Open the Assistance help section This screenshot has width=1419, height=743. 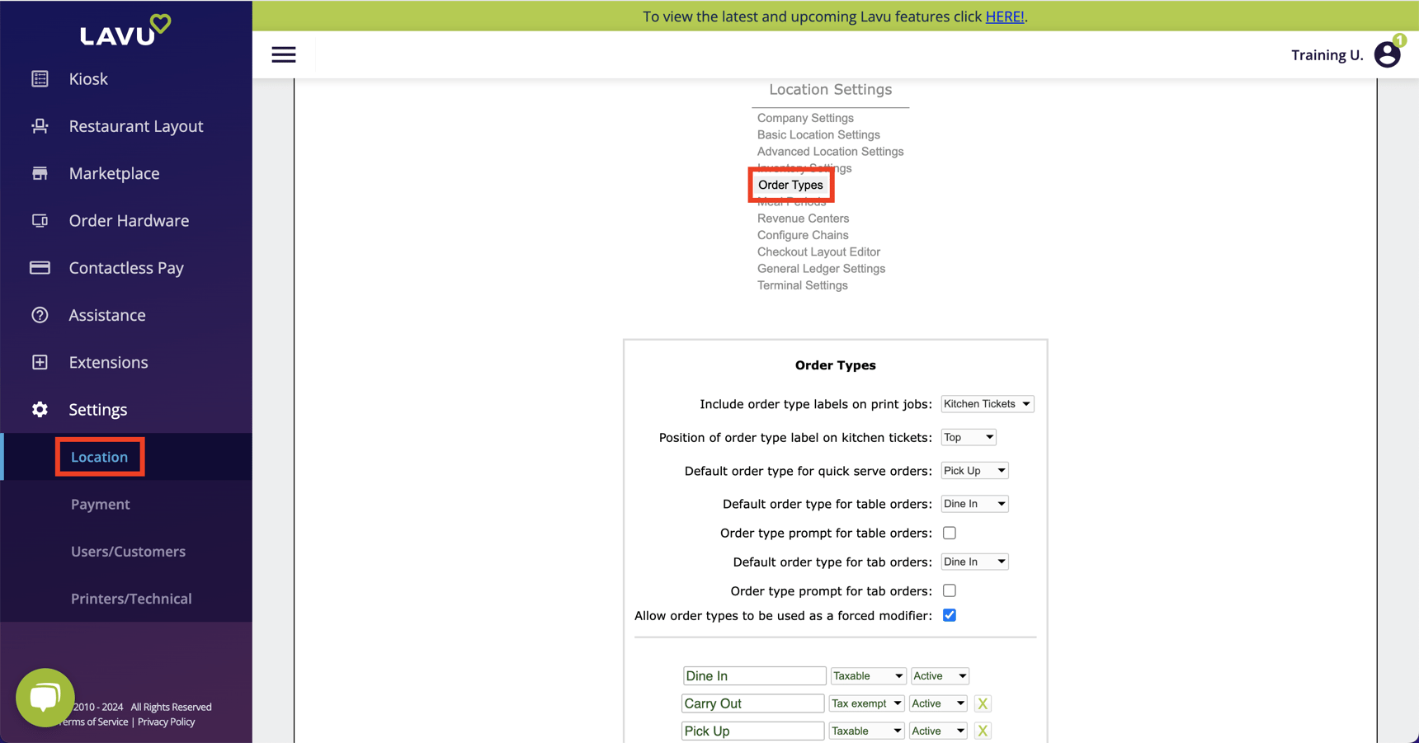click(107, 314)
